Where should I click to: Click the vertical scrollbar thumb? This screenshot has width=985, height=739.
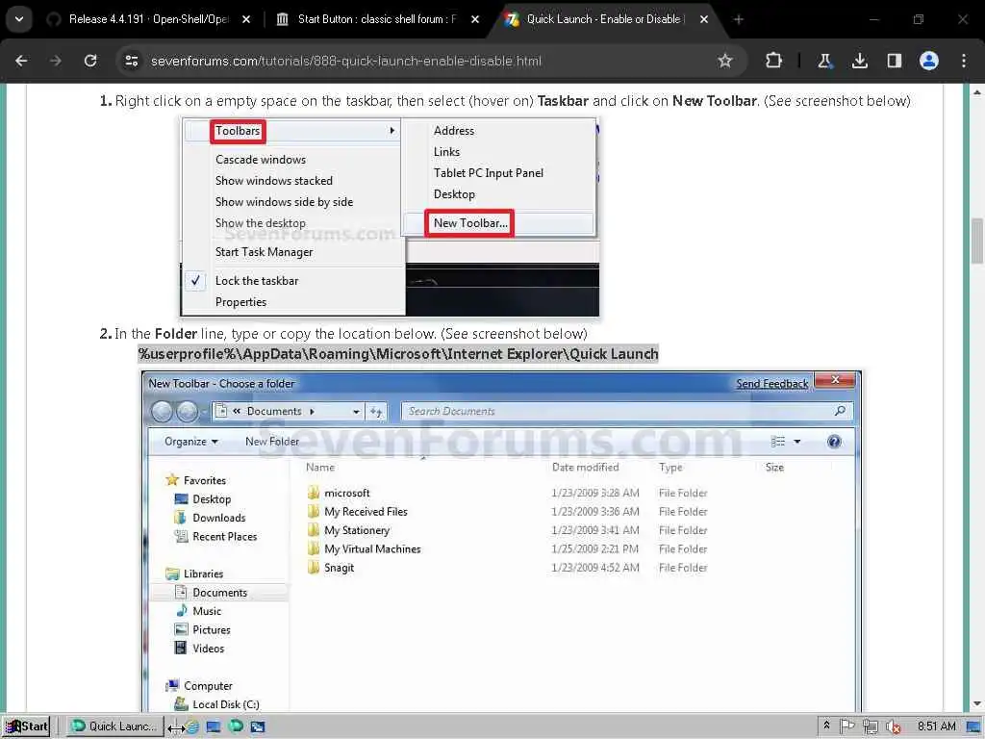pos(977,242)
